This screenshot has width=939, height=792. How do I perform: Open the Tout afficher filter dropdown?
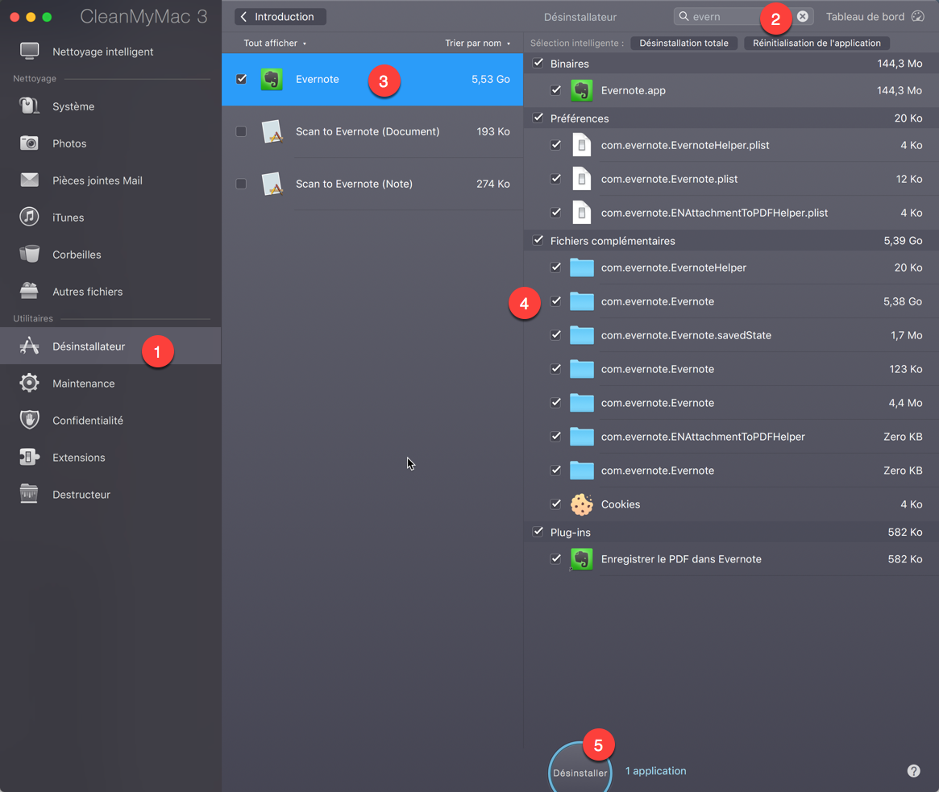tap(275, 43)
